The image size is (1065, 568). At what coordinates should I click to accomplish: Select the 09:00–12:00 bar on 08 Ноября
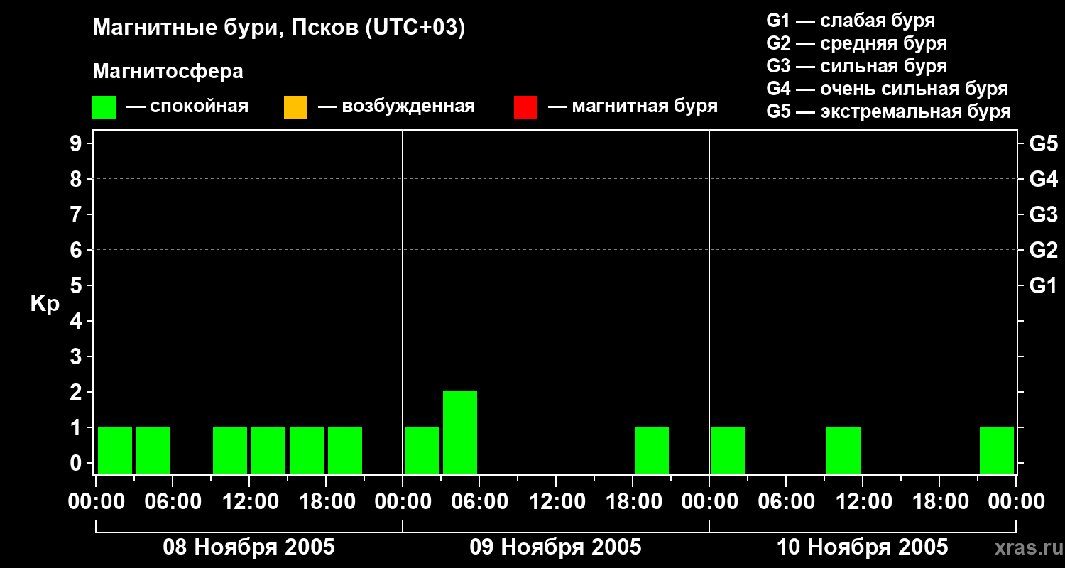click(x=230, y=450)
